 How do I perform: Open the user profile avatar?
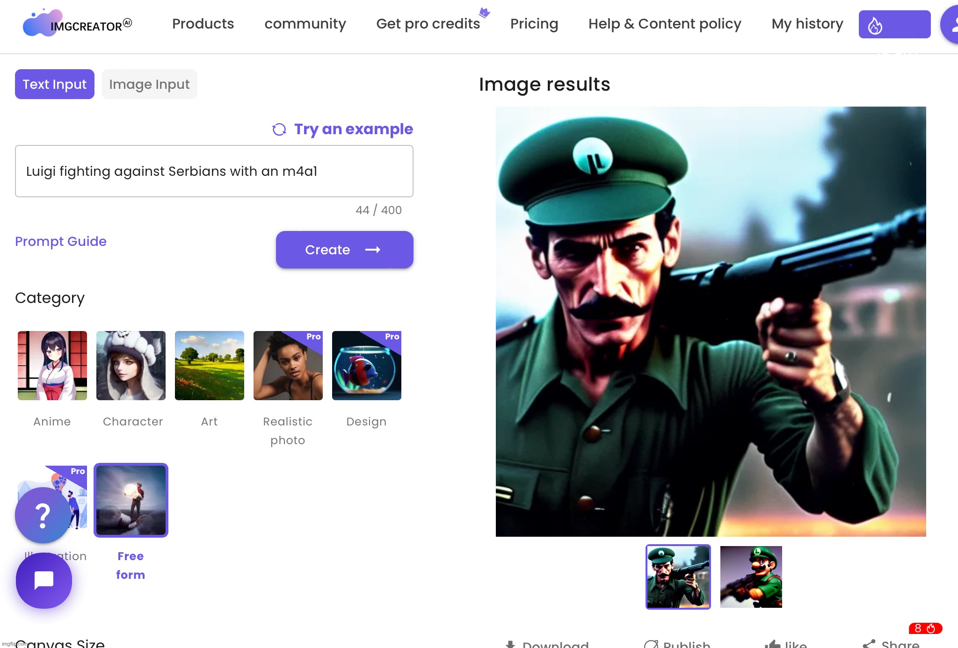(x=950, y=24)
